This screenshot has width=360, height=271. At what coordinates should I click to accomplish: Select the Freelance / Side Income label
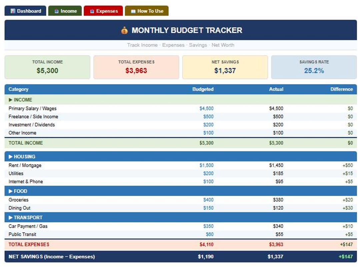(x=33, y=117)
